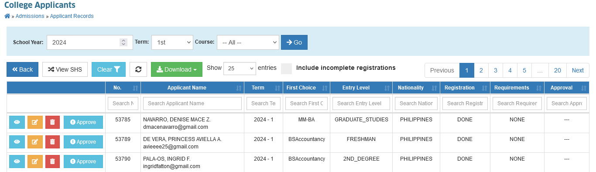This screenshot has width=596, height=172.
Task: View NAVARRO, DENISE MACE record eye icon
Action: [x=17, y=122]
